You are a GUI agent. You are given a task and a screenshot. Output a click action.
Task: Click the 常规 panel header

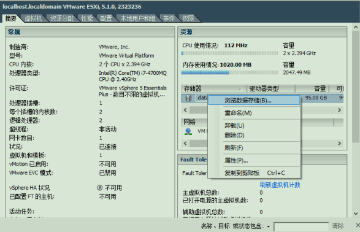point(90,32)
